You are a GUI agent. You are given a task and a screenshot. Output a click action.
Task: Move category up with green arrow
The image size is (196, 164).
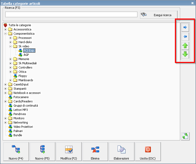(x=185, y=45)
